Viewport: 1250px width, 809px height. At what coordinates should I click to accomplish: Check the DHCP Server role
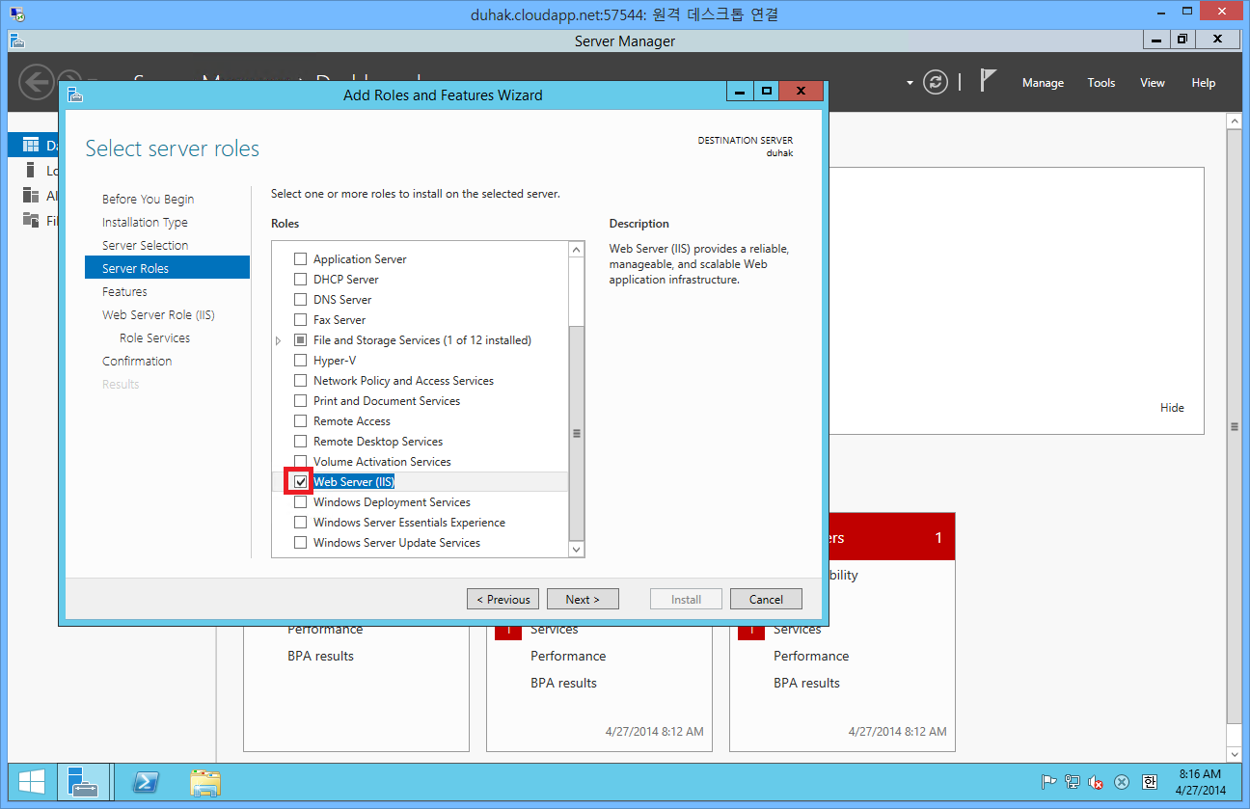pyautogui.click(x=301, y=280)
